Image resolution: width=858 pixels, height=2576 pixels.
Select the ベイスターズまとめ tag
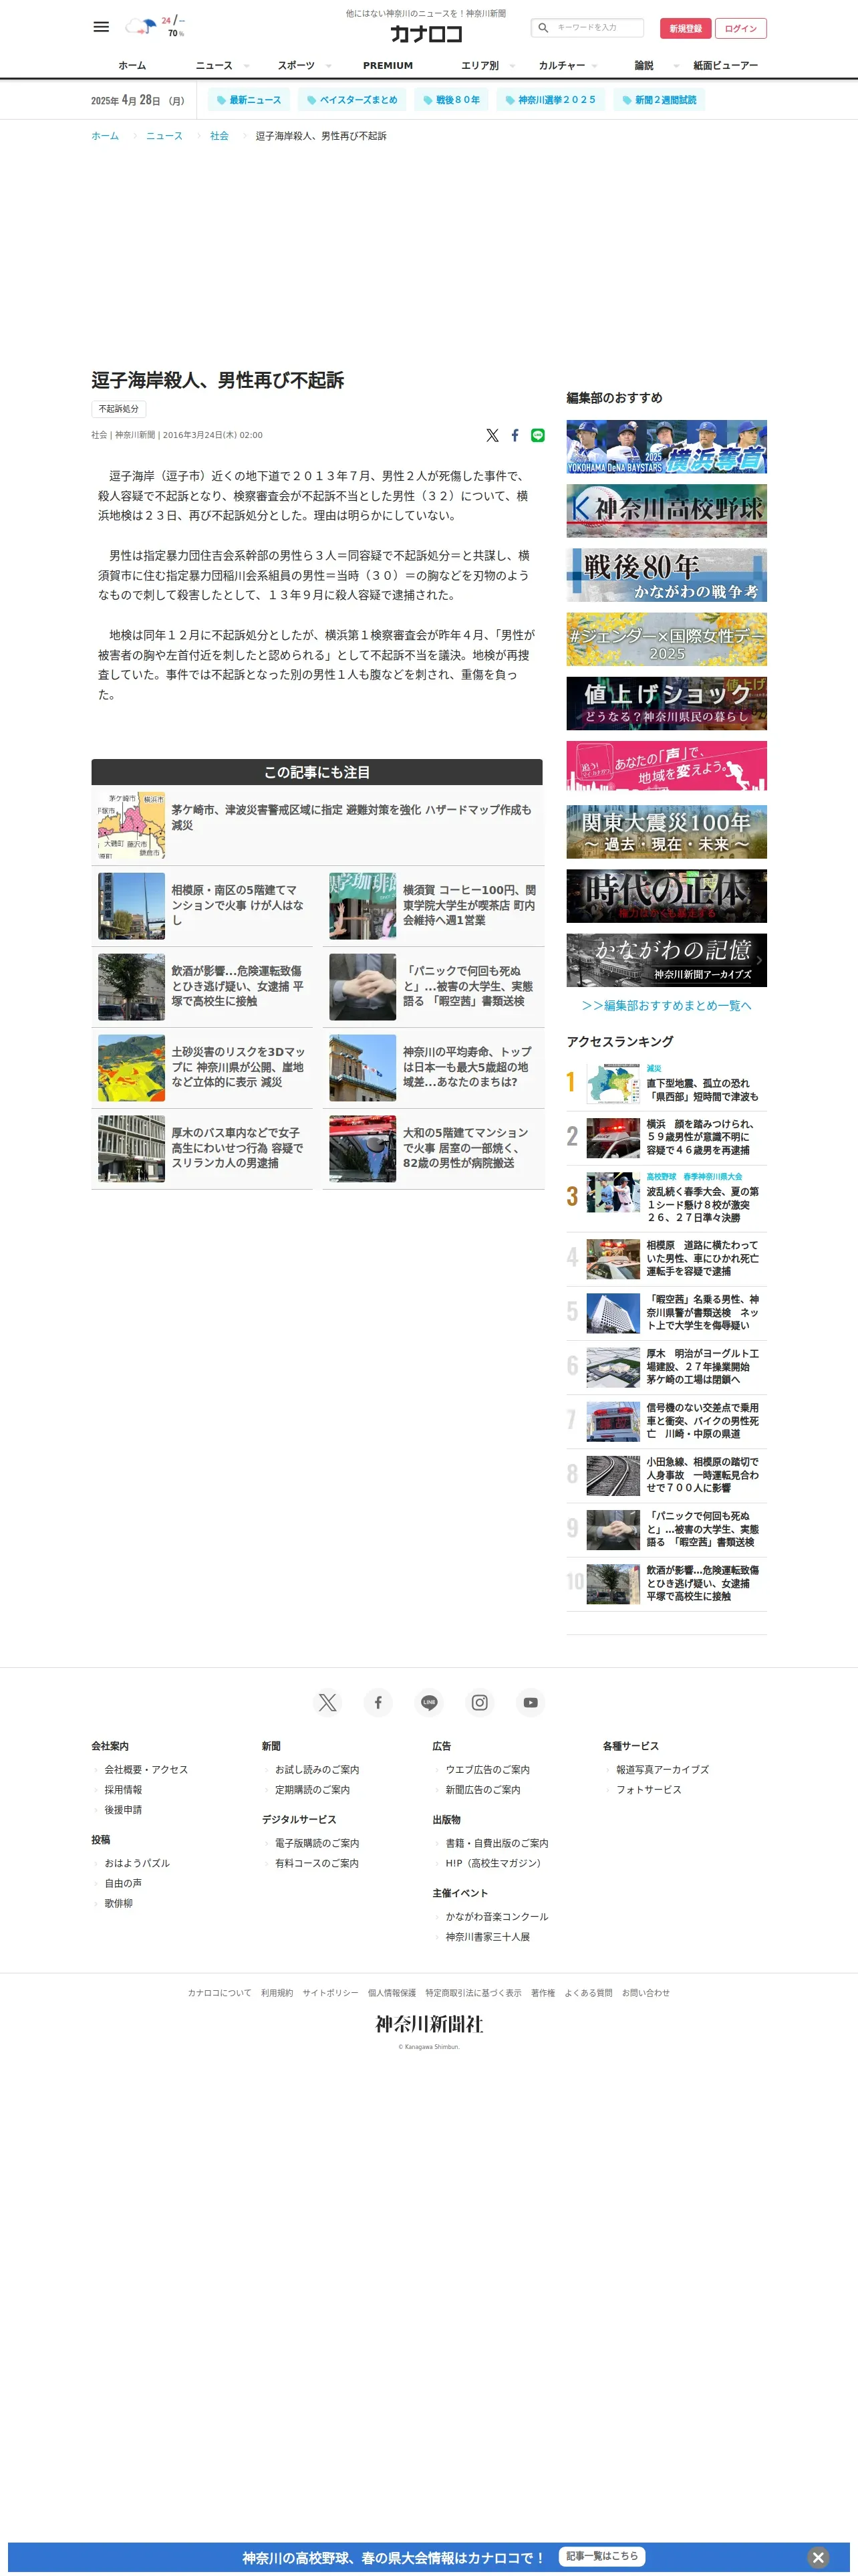tap(353, 100)
